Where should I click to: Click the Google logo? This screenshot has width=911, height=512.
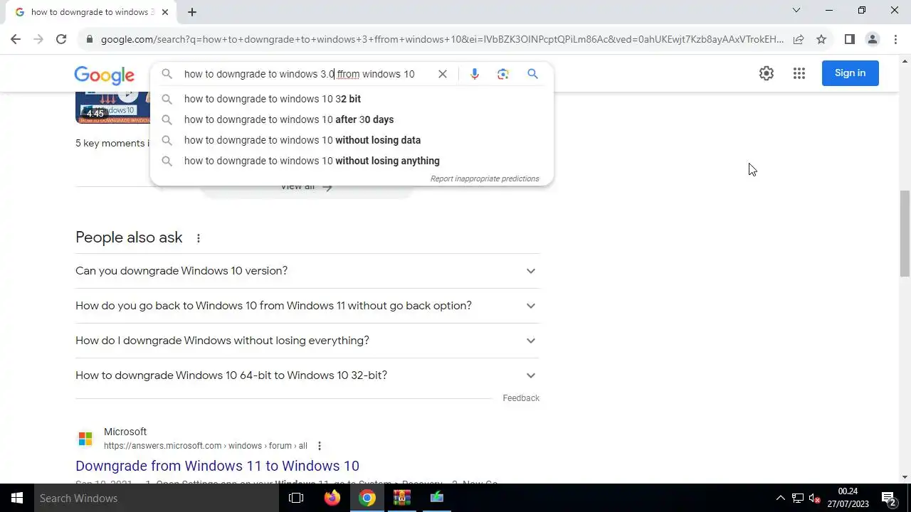click(104, 75)
